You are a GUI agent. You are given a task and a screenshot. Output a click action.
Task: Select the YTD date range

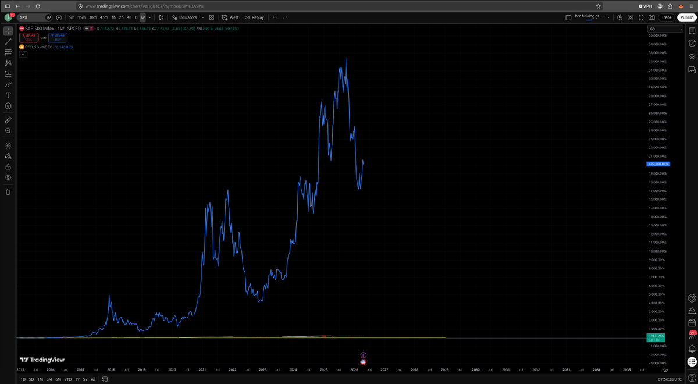(x=67, y=379)
